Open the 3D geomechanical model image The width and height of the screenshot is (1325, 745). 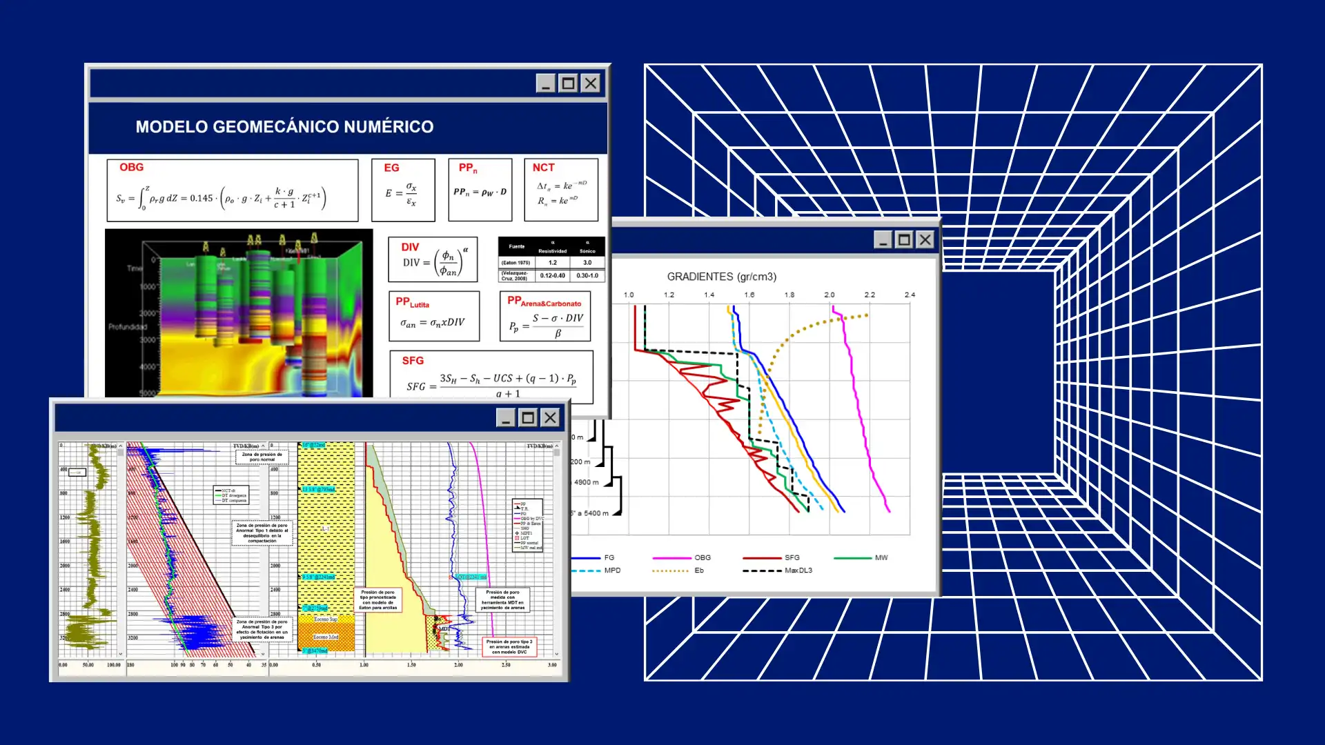click(239, 314)
